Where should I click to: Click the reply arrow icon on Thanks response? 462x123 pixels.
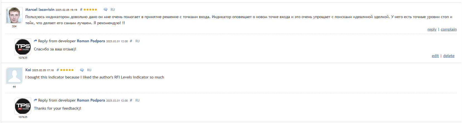click(x=35, y=100)
